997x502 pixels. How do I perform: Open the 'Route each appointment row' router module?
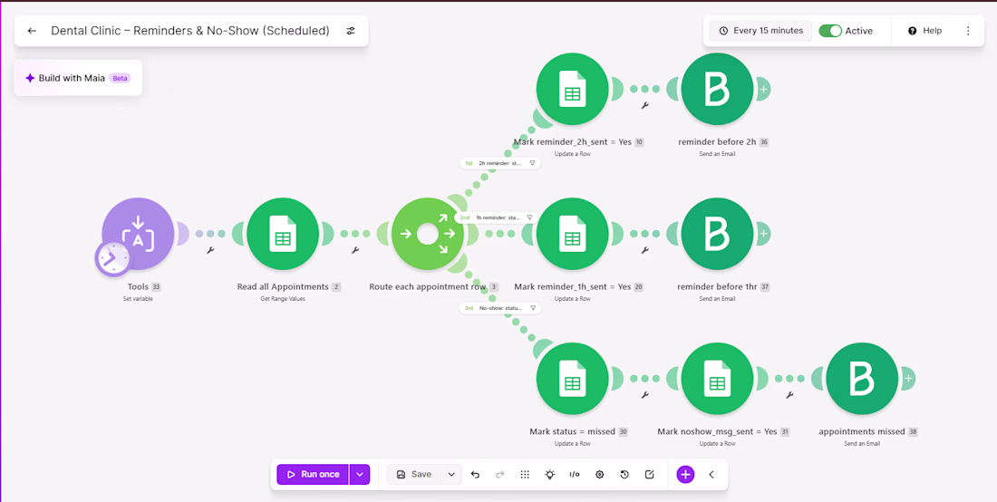tap(427, 235)
